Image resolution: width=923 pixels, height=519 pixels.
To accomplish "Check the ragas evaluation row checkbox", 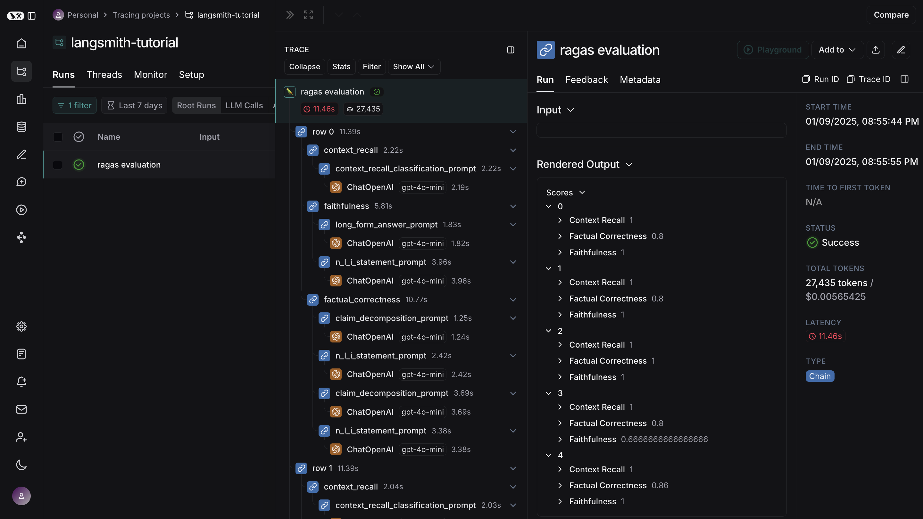I will click(x=58, y=165).
